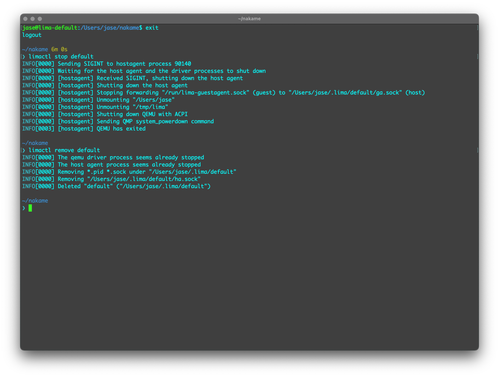Click the 'exit' command on the first line

152,28
